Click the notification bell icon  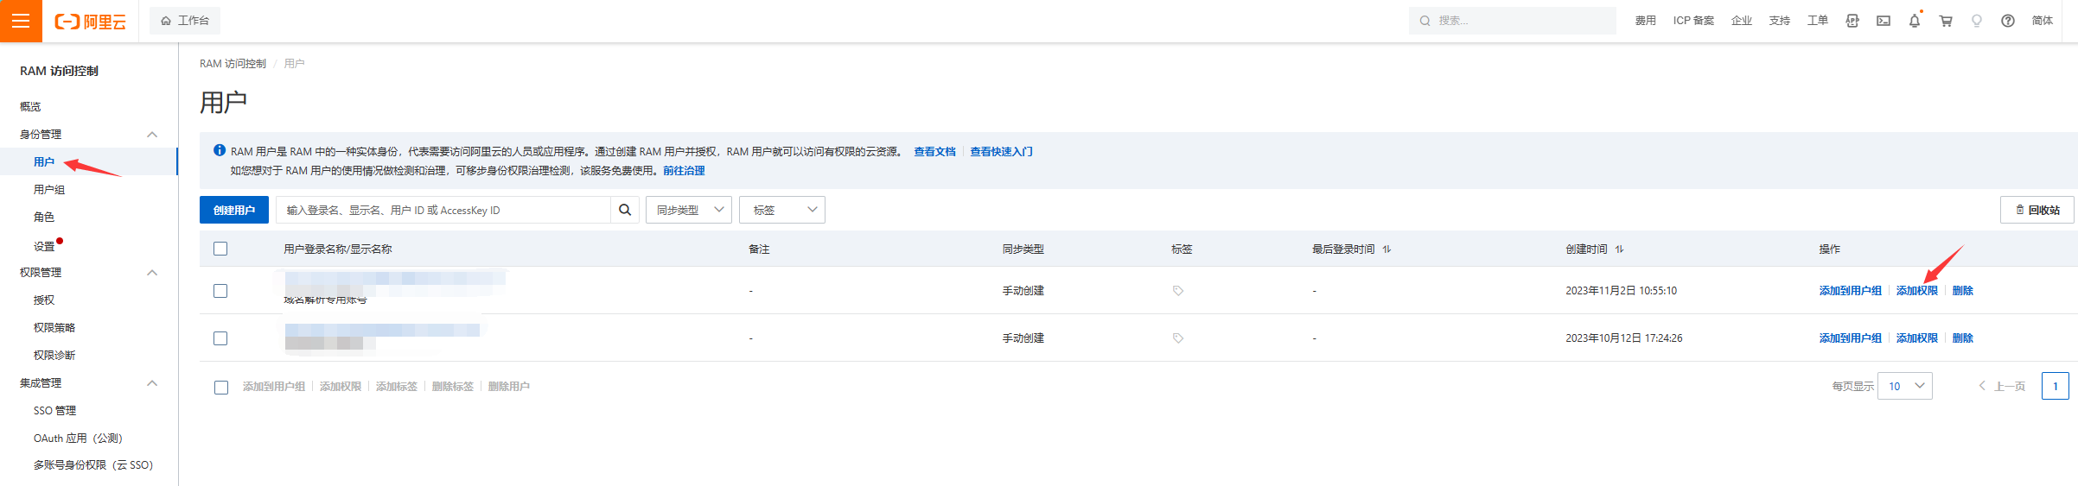pos(1915,21)
